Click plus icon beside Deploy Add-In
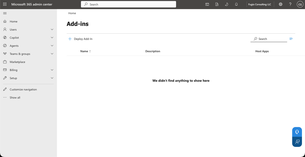 [70, 39]
